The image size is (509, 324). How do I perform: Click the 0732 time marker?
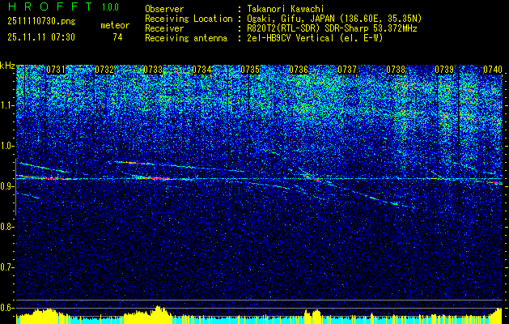(104, 70)
